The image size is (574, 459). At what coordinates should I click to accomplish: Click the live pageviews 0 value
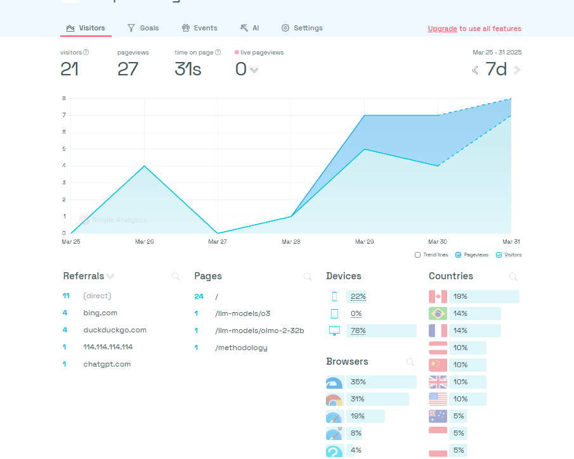click(x=241, y=69)
